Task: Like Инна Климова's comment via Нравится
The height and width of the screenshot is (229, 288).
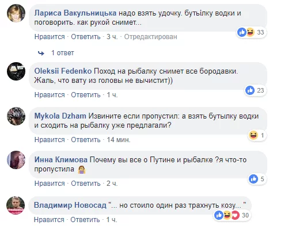Action: click(x=50, y=184)
